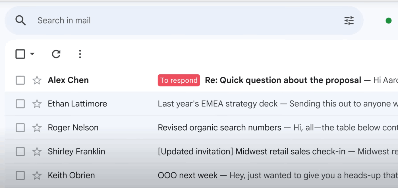The image size is (398, 188).
Task: Open Alex Chen's proposal email
Action: click(281, 80)
